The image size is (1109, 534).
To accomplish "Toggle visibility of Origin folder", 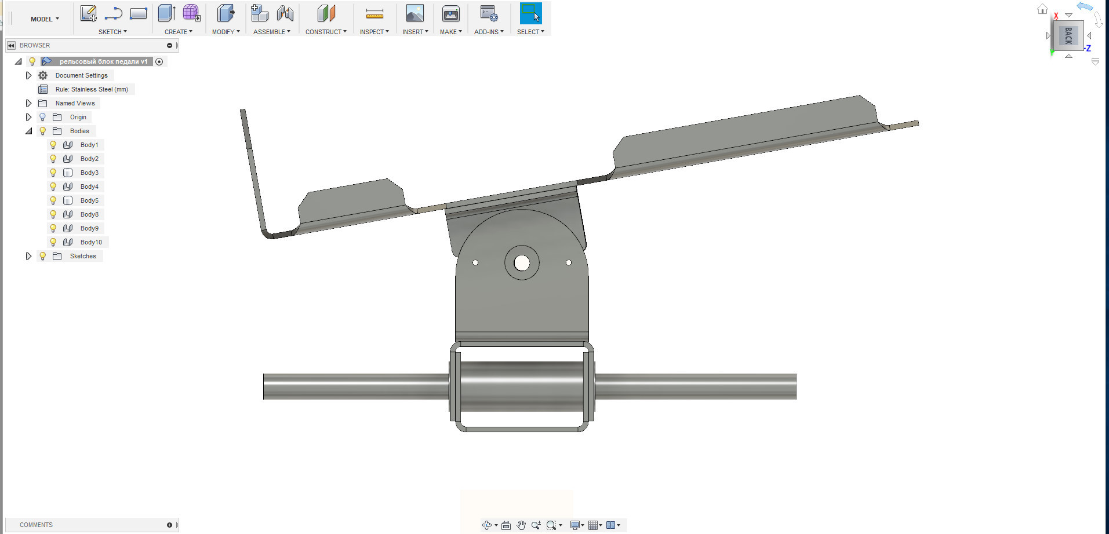I will (42, 117).
